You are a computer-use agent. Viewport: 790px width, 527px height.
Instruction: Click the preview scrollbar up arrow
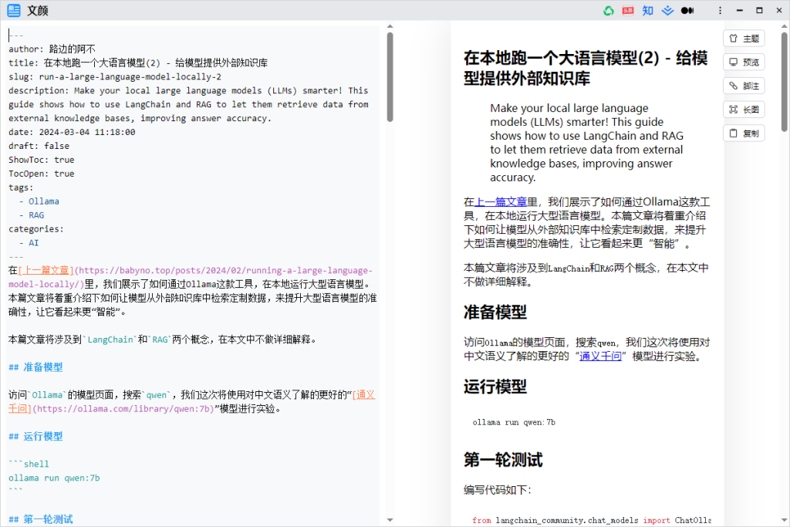[785, 27]
